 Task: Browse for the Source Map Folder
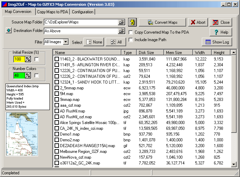[x=121, y=22]
